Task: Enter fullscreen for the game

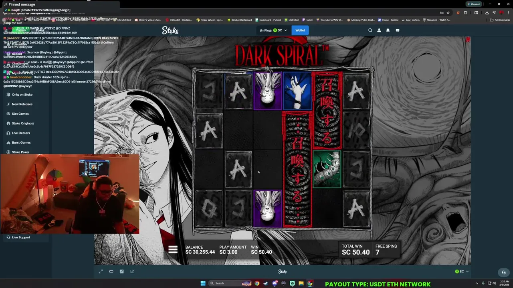Action: pos(101,271)
